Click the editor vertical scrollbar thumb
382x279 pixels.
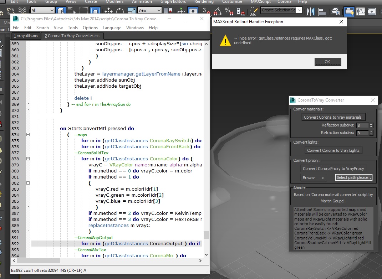[206, 235]
